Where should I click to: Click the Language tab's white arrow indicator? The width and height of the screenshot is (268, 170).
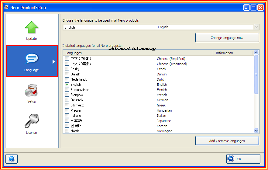(53, 61)
